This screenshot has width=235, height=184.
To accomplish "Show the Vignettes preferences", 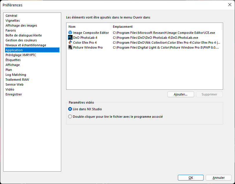I will click(12, 21).
